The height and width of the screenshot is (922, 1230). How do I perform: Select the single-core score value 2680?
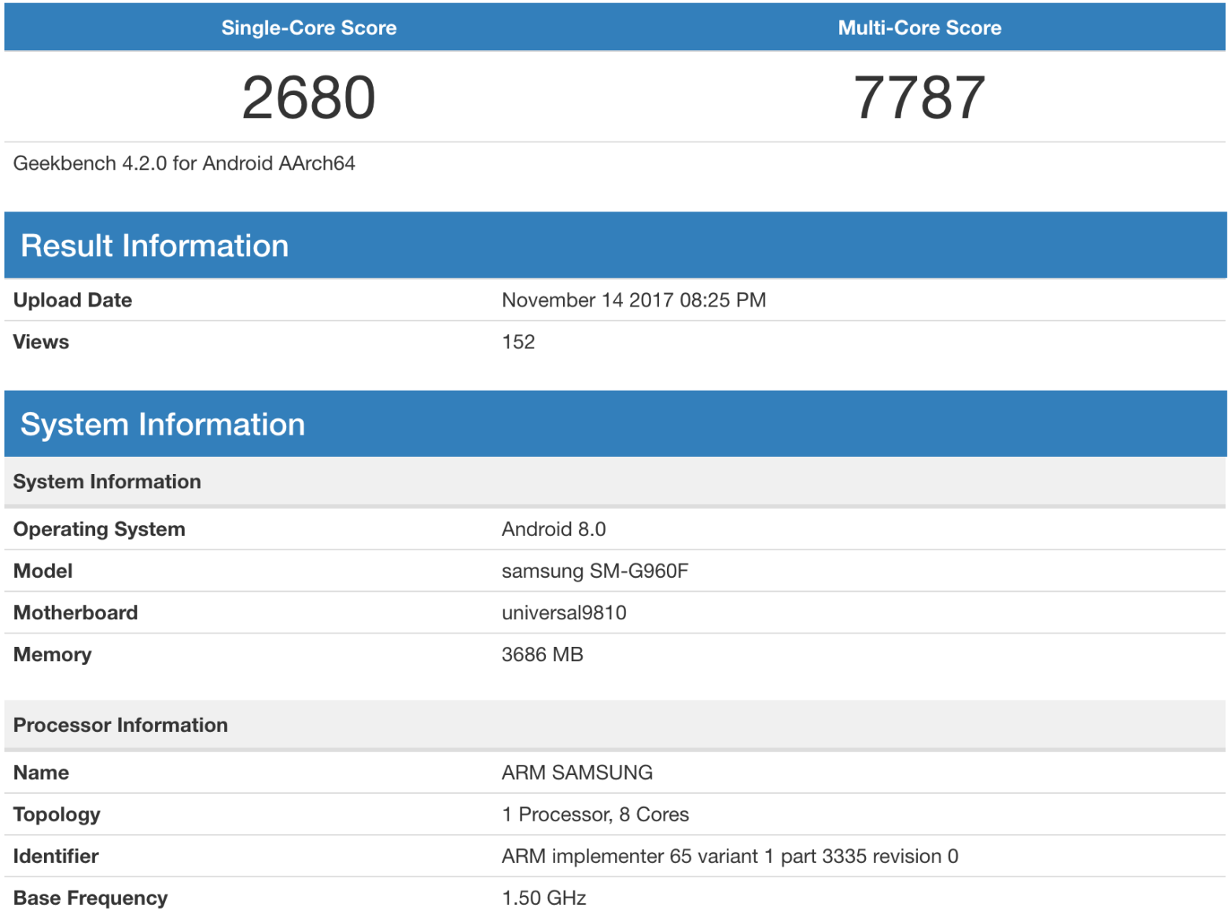coord(308,97)
